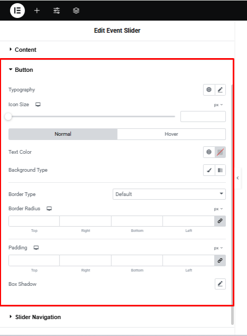247x336 pixels.
Task: Toggle linked values for Padding
Action: (220, 260)
